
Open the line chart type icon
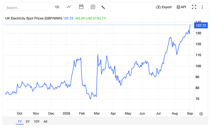(69, 7)
